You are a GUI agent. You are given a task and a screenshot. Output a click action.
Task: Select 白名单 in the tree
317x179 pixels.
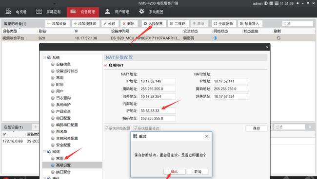(x=61, y=131)
